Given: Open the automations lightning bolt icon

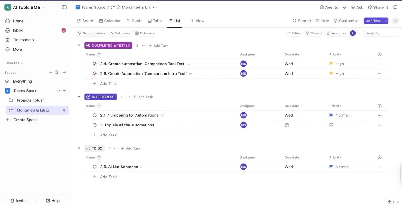Looking at the screenshot, I should (345, 7).
